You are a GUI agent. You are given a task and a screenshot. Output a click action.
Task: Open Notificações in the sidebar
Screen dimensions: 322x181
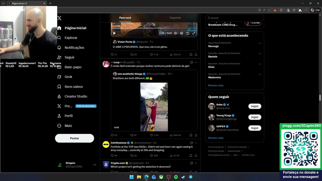tap(71, 48)
